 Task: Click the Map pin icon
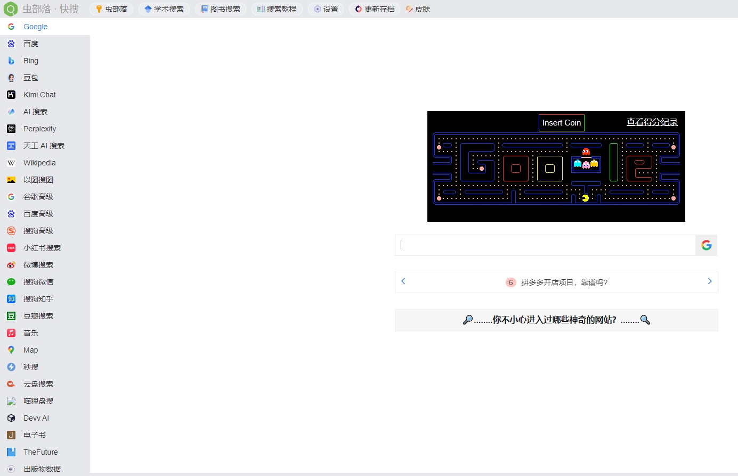click(x=11, y=350)
